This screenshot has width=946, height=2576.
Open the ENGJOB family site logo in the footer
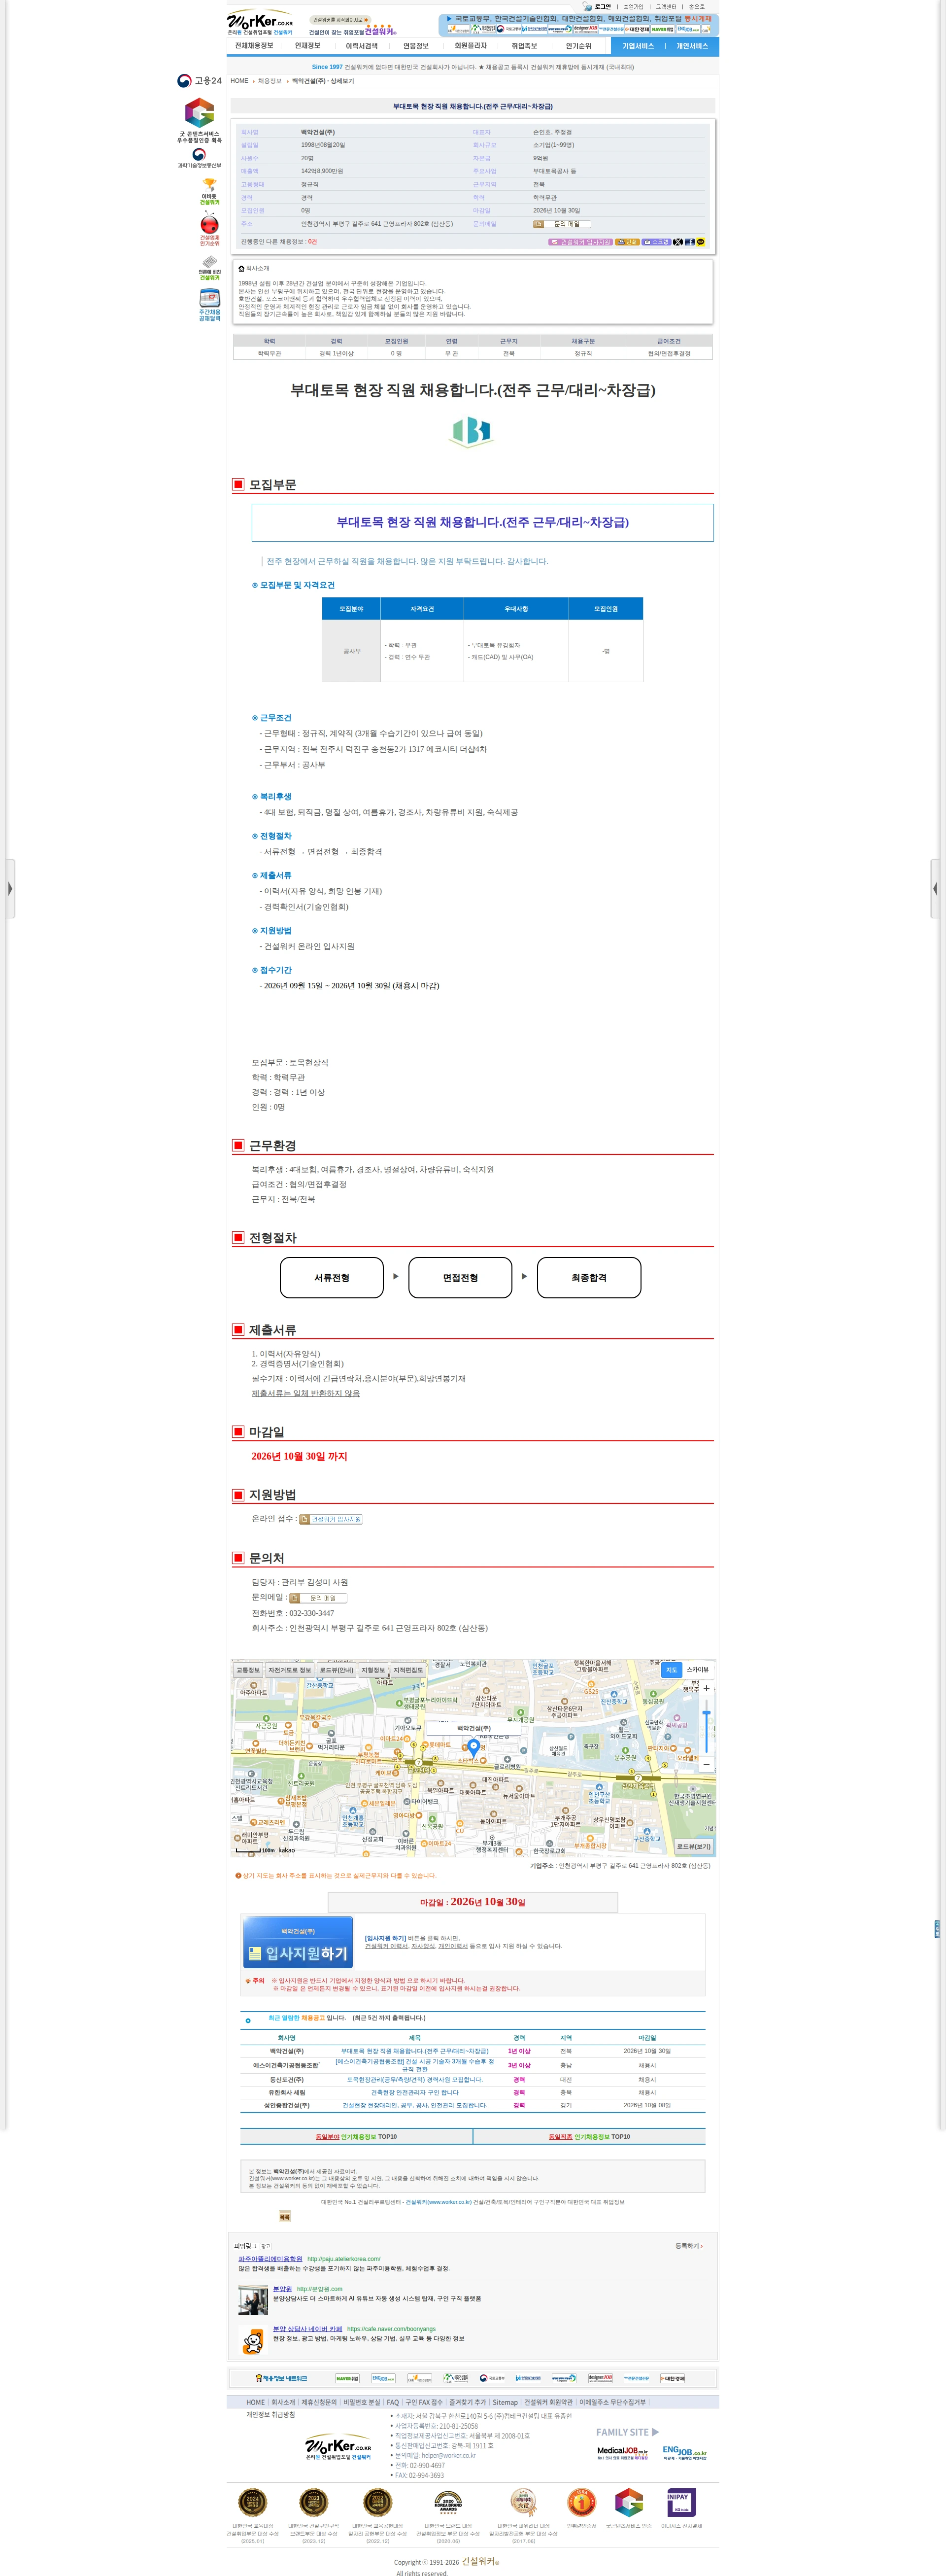(684, 2452)
